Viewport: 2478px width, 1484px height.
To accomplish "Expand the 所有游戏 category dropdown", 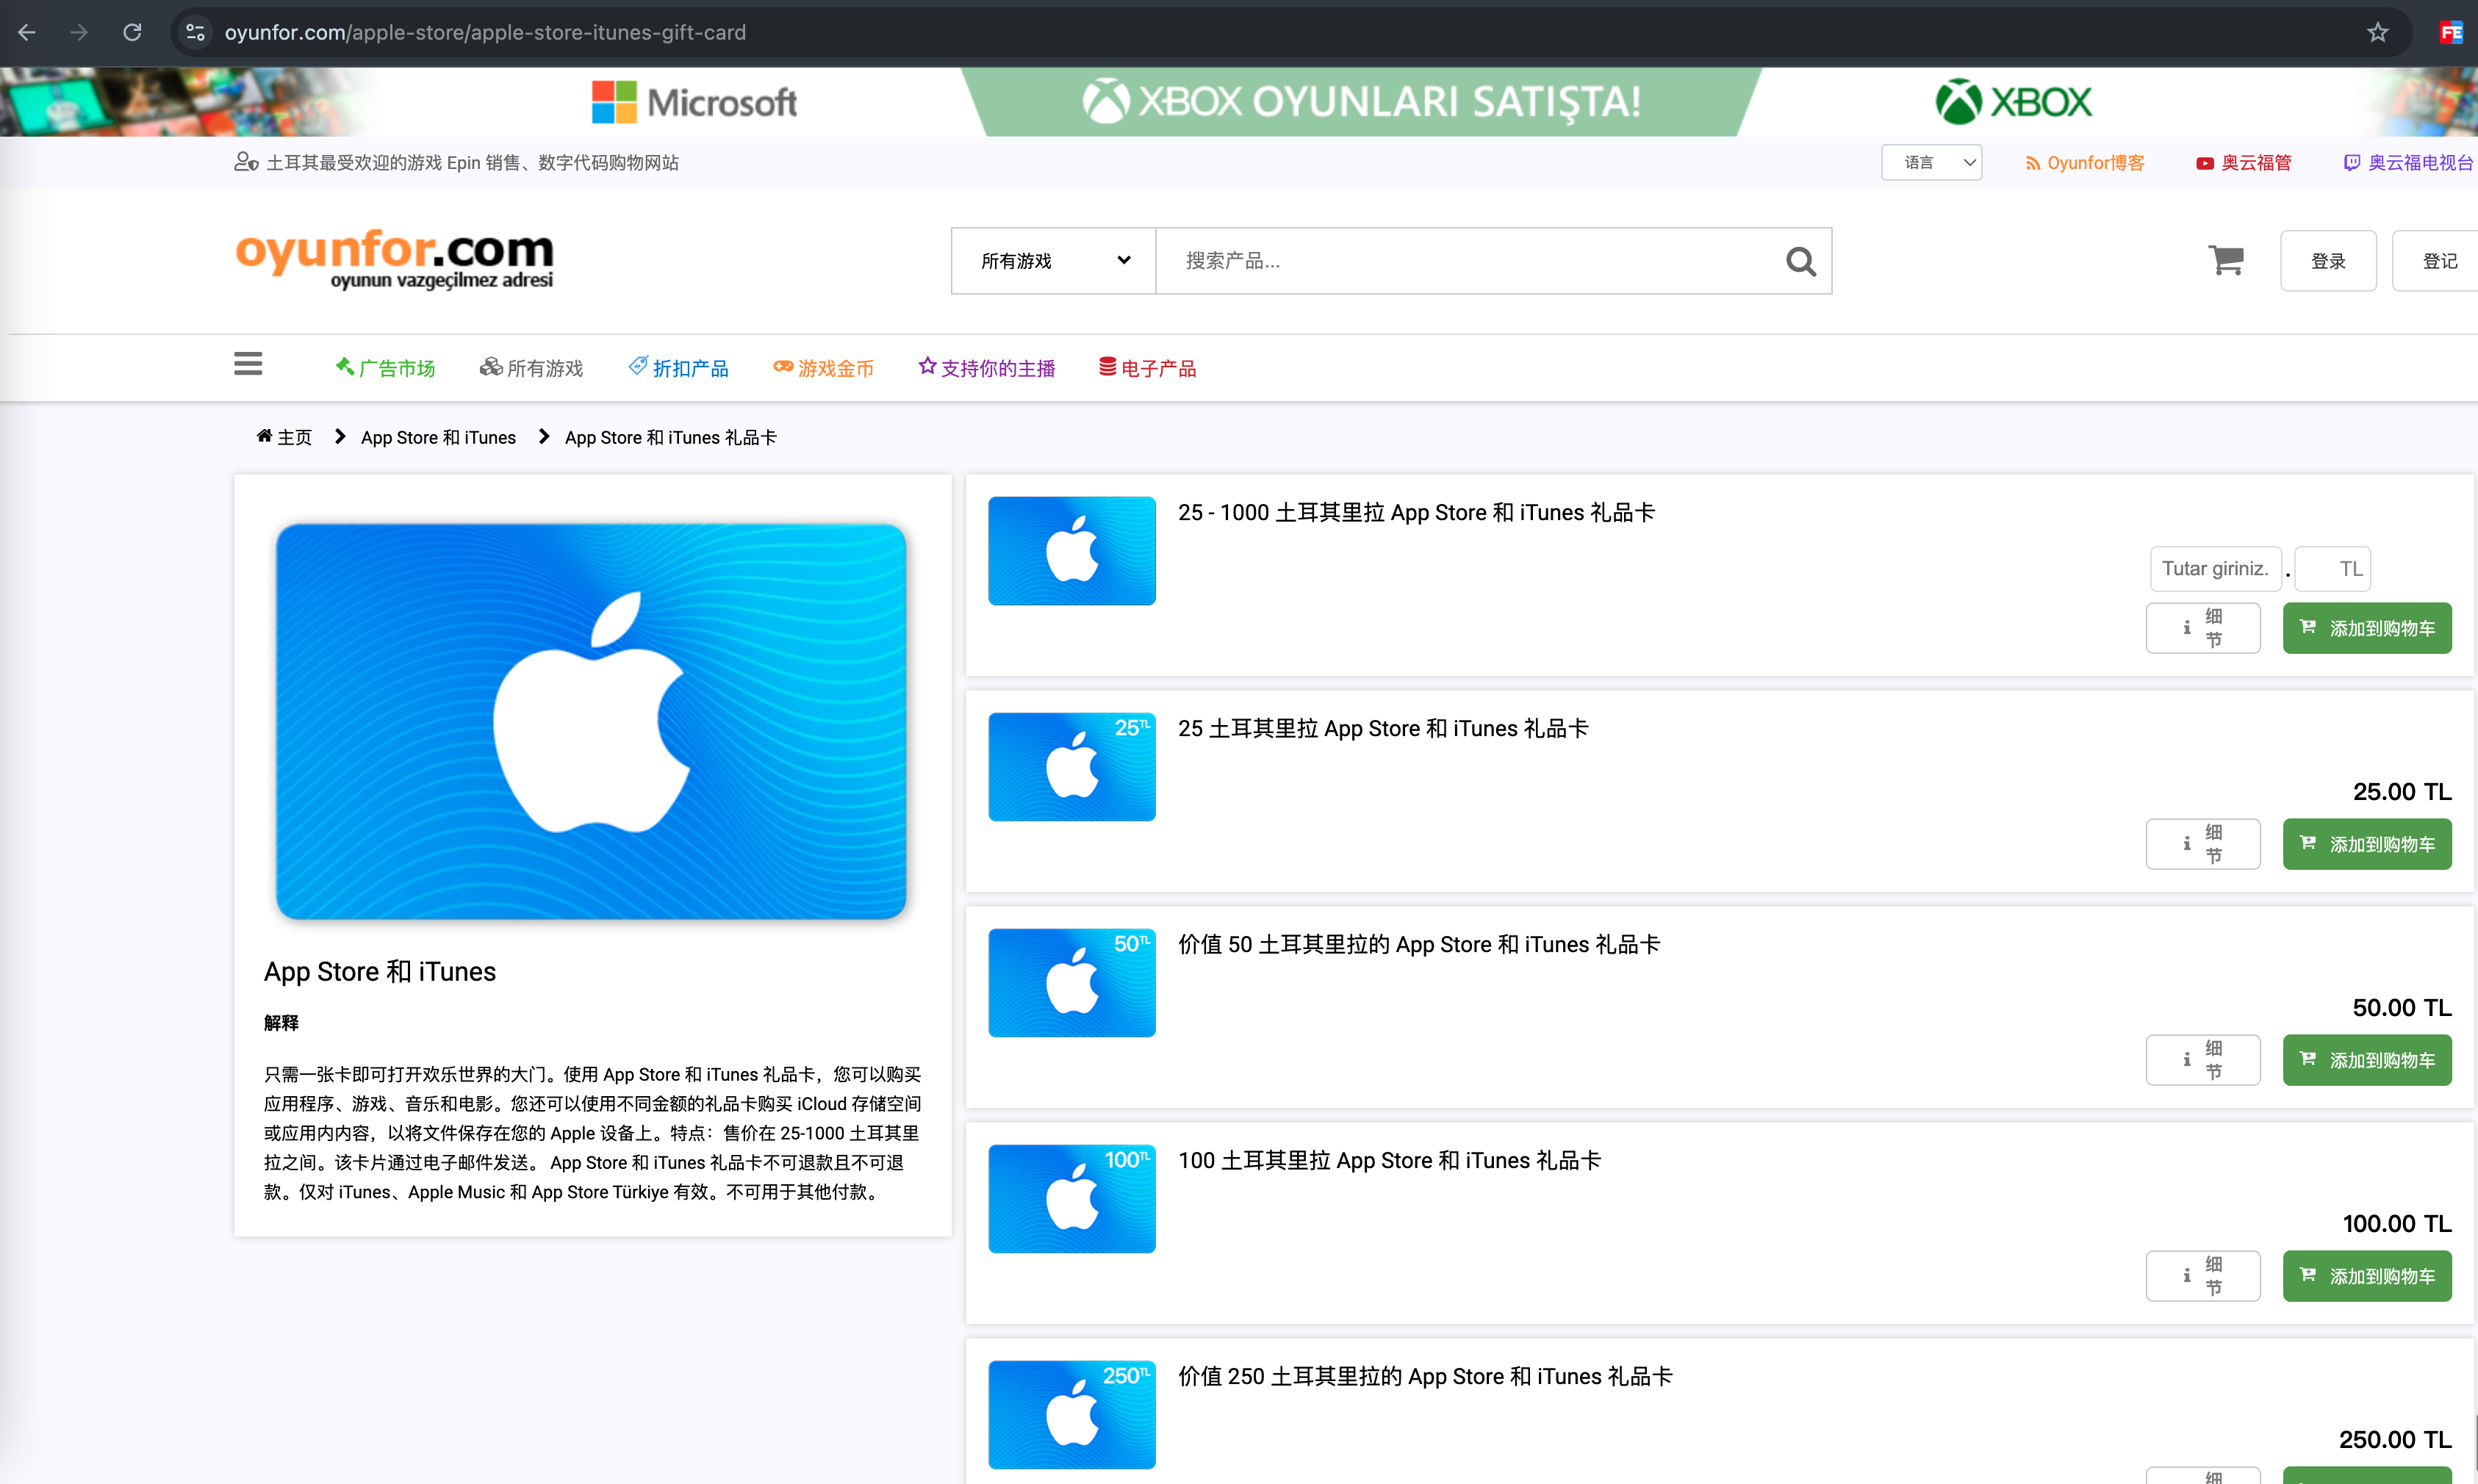I will [x=1053, y=261].
